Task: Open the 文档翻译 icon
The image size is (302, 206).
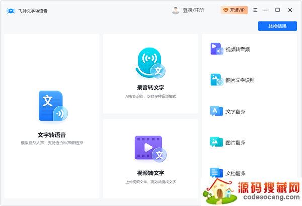Action: point(216,173)
